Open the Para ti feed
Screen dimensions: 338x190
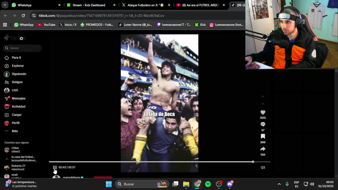point(16,58)
